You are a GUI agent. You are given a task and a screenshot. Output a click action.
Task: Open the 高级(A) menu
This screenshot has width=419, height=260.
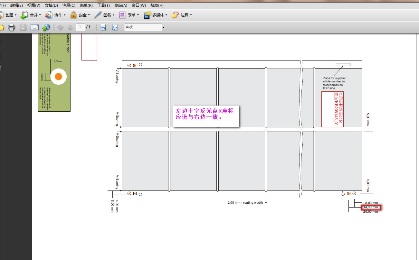pyautogui.click(x=121, y=5)
